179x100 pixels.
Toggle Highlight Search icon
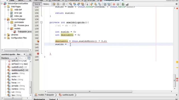83,4
